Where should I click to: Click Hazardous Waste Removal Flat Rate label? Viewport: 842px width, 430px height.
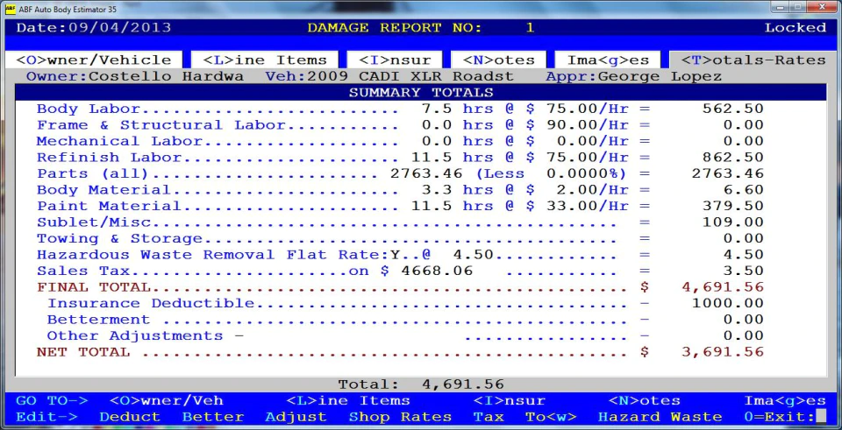click(x=212, y=255)
